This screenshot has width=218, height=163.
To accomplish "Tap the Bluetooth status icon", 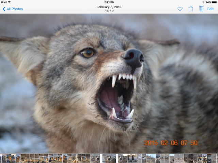I will tap(203, 2).
